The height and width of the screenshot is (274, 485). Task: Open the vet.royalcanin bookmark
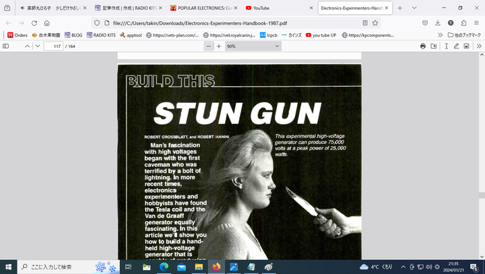(x=229, y=35)
